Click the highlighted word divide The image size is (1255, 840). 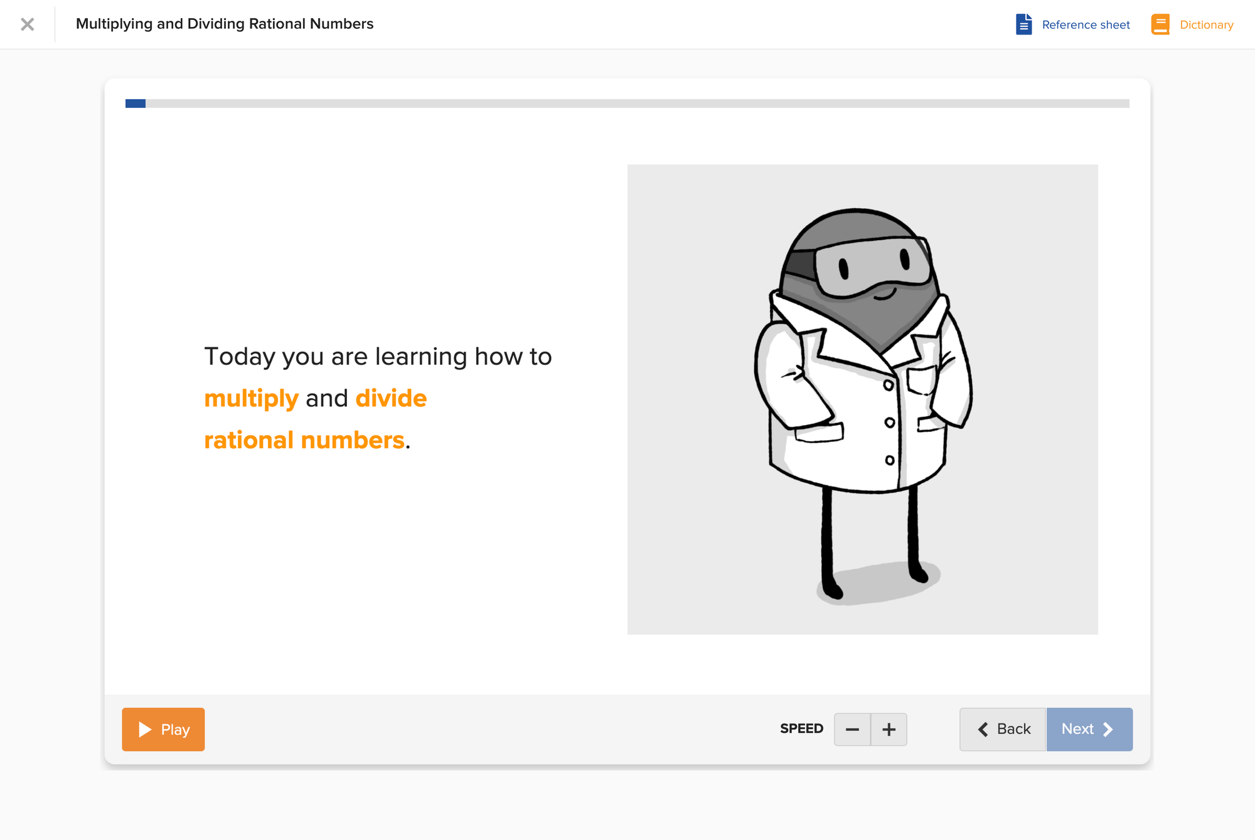point(391,399)
